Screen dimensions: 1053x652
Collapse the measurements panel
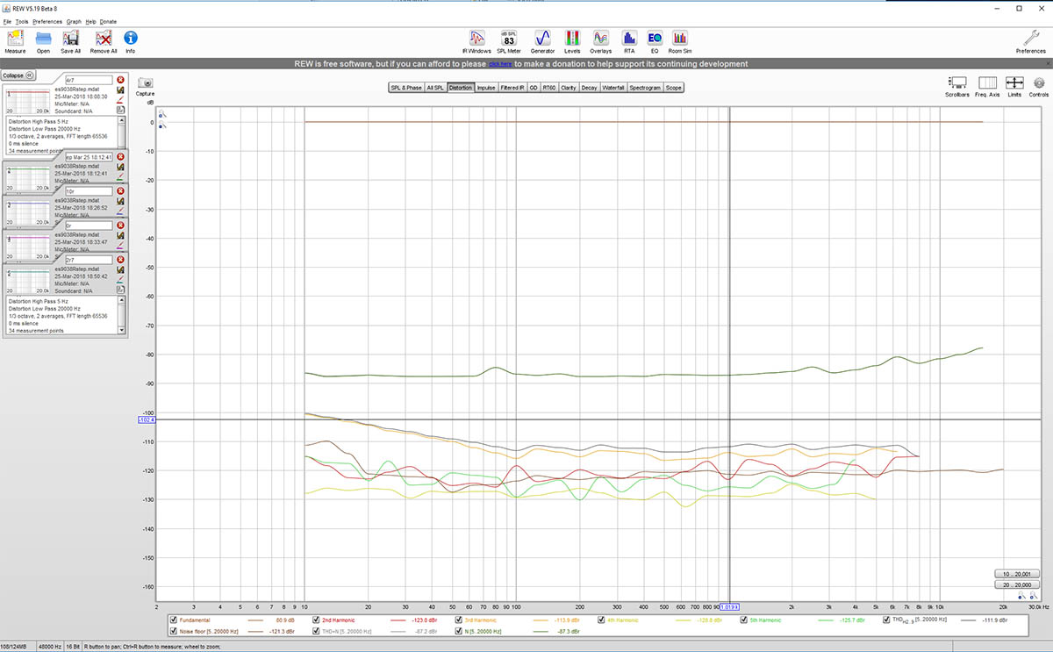tap(18, 75)
